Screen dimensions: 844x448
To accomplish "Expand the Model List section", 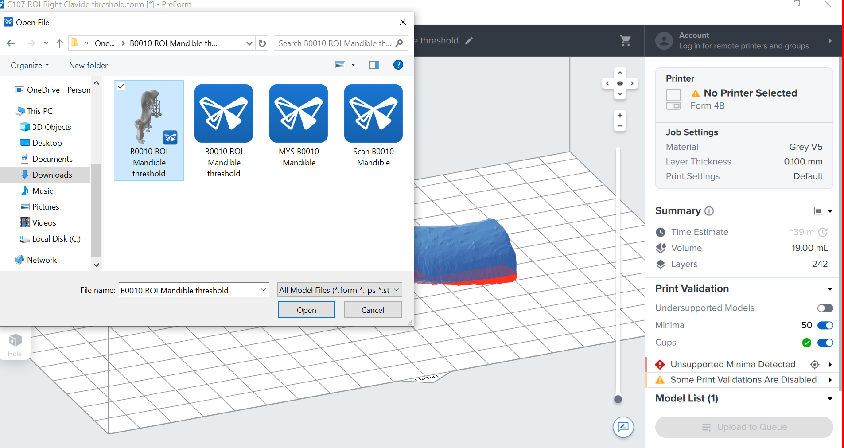I will (x=829, y=398).
